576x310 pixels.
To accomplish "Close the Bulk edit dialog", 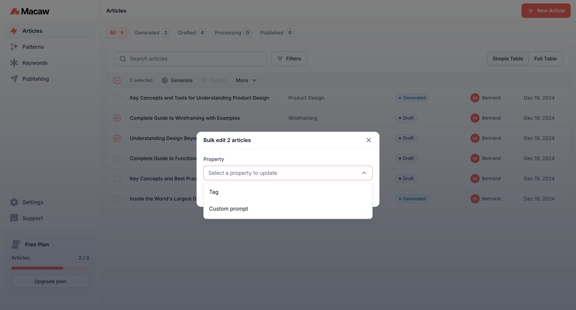I will tap(369, 140).
